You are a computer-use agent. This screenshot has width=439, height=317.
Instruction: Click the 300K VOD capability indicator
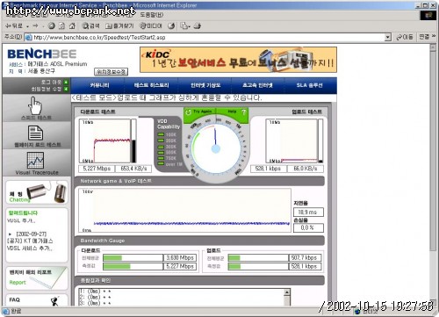167,147
